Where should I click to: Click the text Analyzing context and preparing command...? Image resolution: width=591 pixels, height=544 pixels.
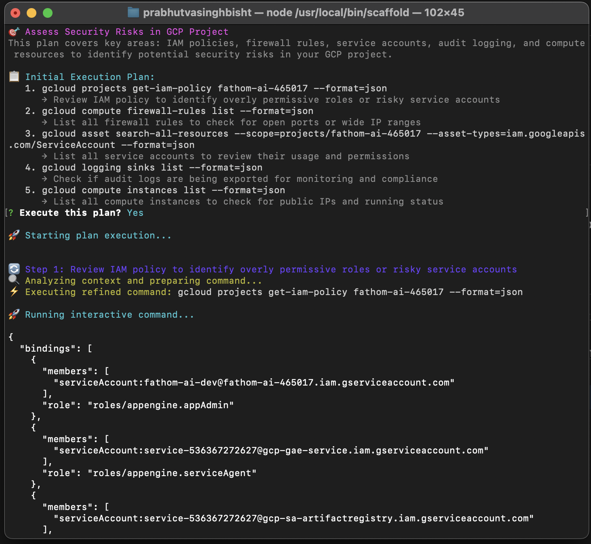[x=144, y=280]
